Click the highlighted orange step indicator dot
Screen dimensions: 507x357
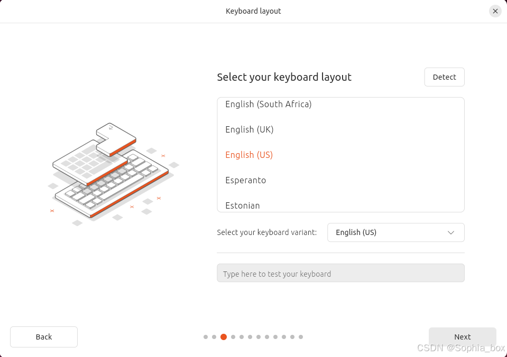pyautogui.click(x=224, y=337)
